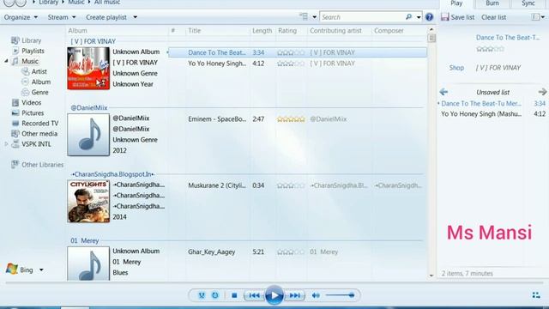The image size is (549, 309).
Task: Go to previous track
Action: coord(254,295)
